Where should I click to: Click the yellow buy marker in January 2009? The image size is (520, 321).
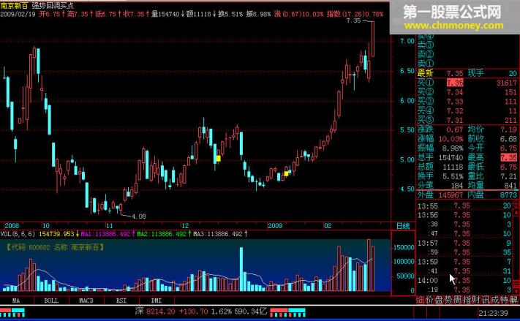point(286,173)
